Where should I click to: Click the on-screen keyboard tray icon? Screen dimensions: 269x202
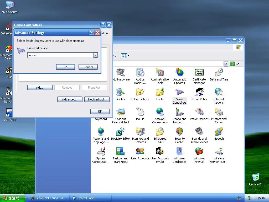(x=239, y=198)
